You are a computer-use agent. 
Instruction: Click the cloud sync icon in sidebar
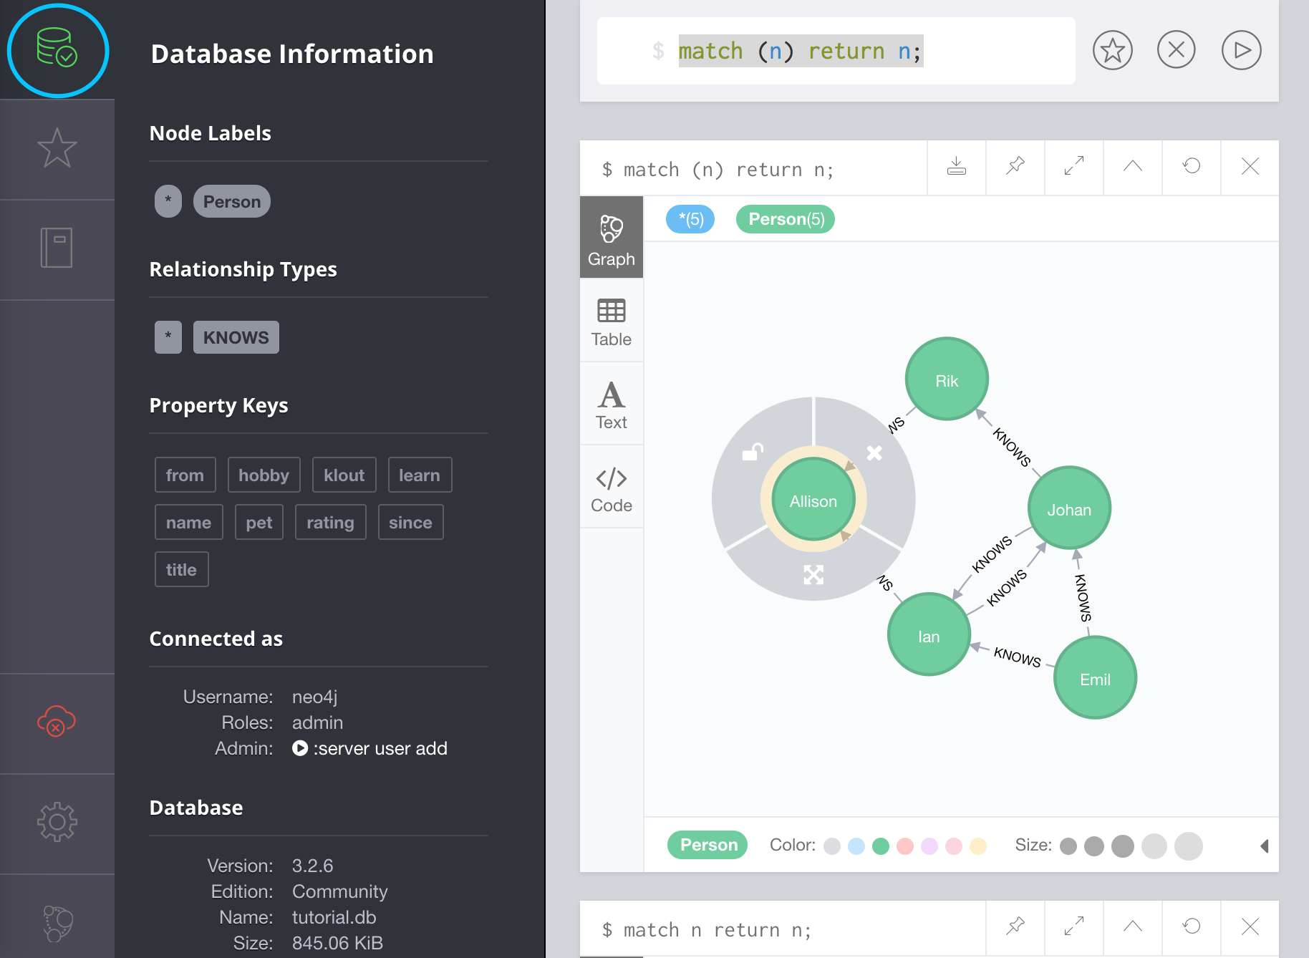(x=57, y=722)
